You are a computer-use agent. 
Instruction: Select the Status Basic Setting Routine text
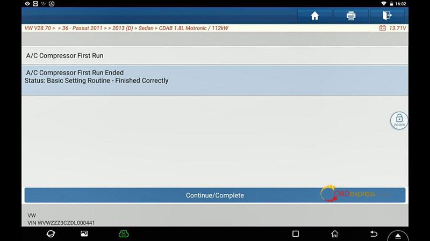pos(96,81)
